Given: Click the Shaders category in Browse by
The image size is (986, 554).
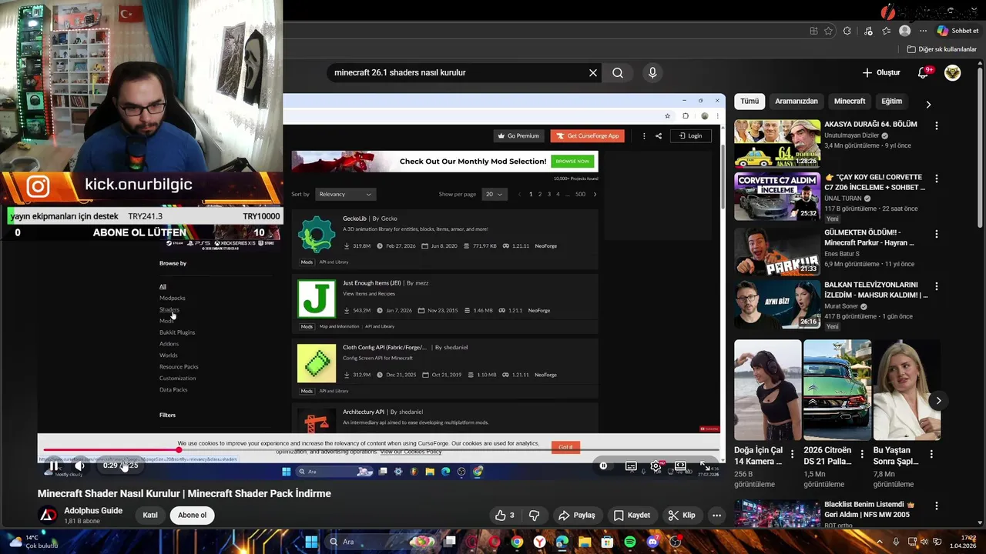Looking at the screenshot, I should [x=169, y=309].
